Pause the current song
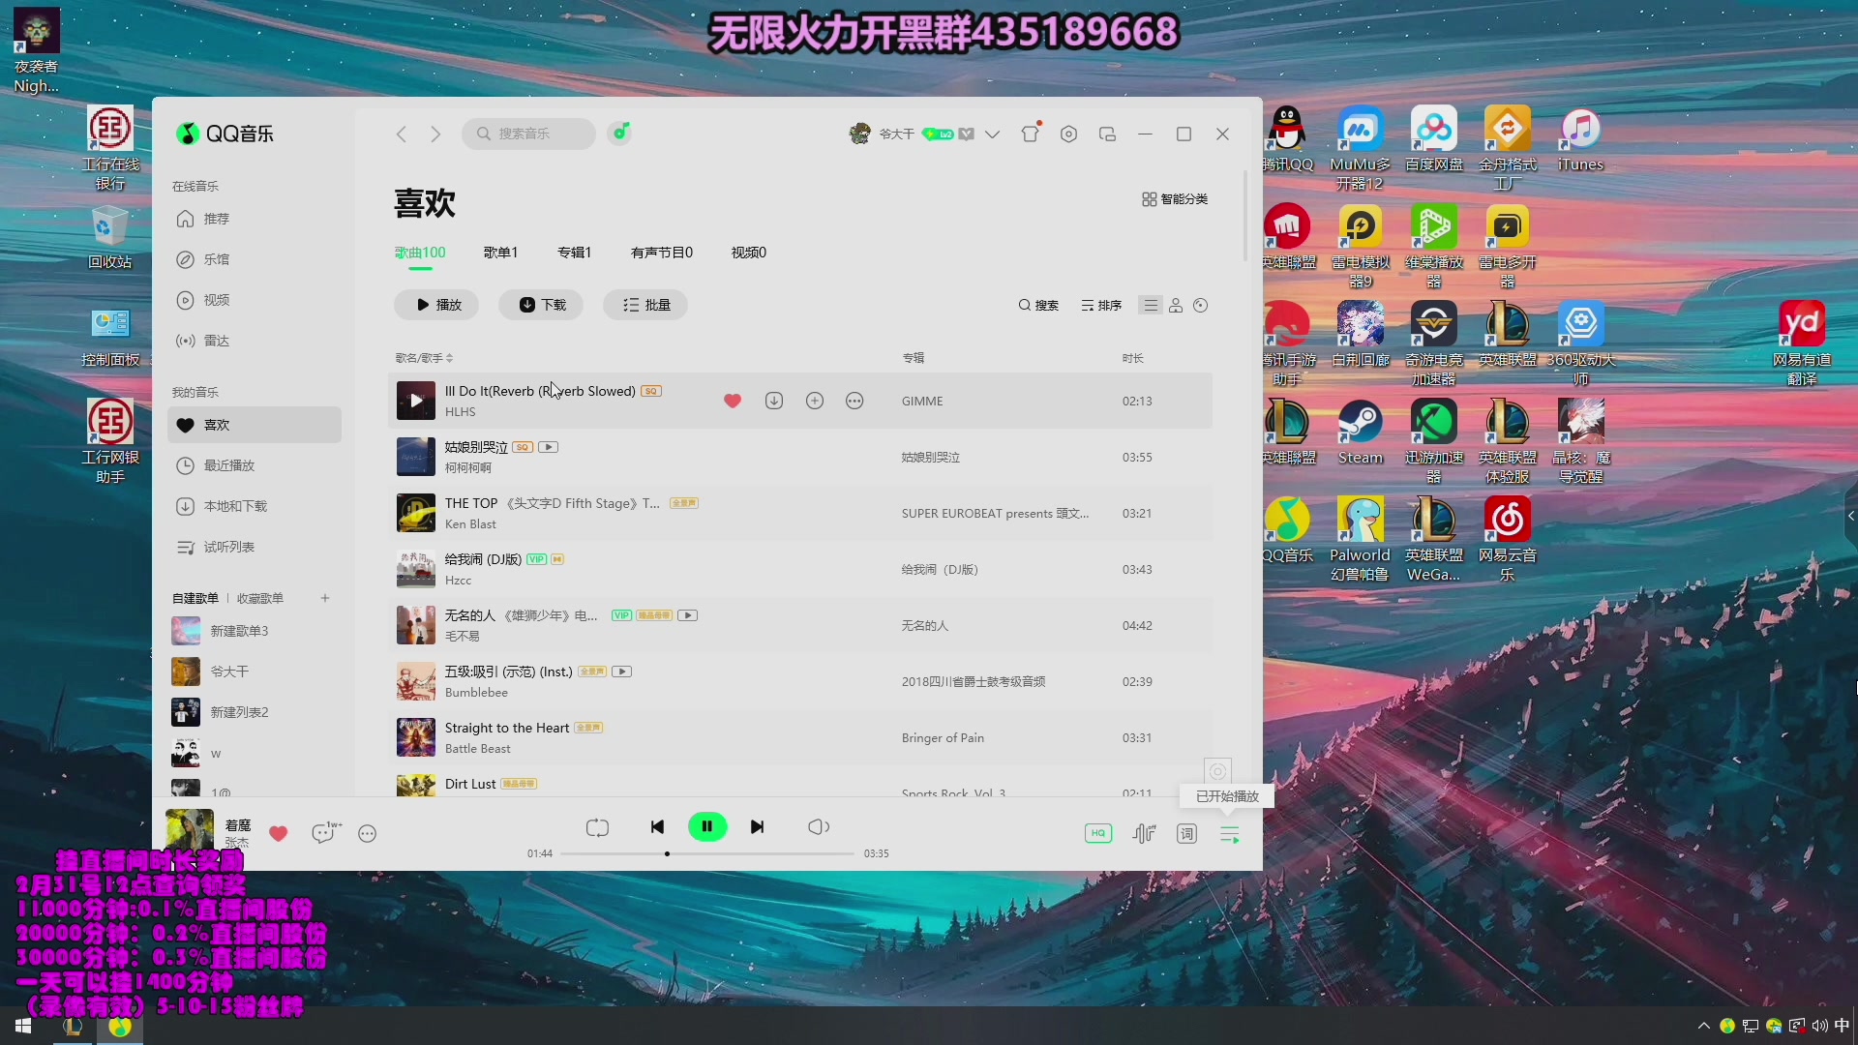Viewport: 1858px width, 1045px height. 707,826
